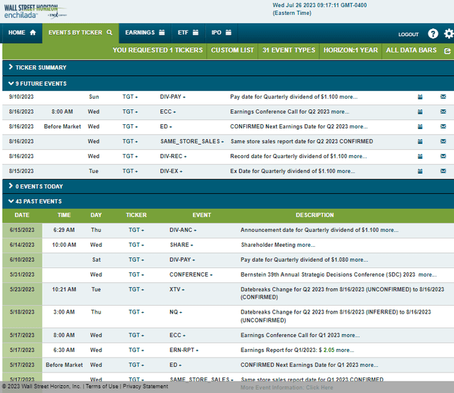Click more link on Bernstein Conference description

pyautogui.click(x=427, y=275)
